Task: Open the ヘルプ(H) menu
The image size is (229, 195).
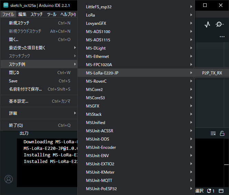Action: point(68,14)
